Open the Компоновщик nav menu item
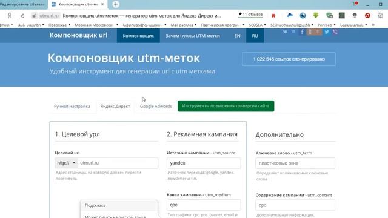Viewport: 388px width, 218px height. 138,36
